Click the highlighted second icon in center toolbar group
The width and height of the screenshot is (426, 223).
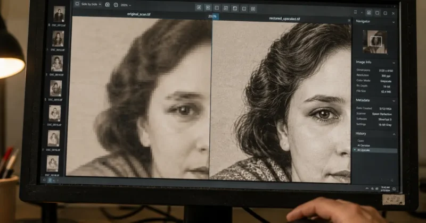point(208,8)
